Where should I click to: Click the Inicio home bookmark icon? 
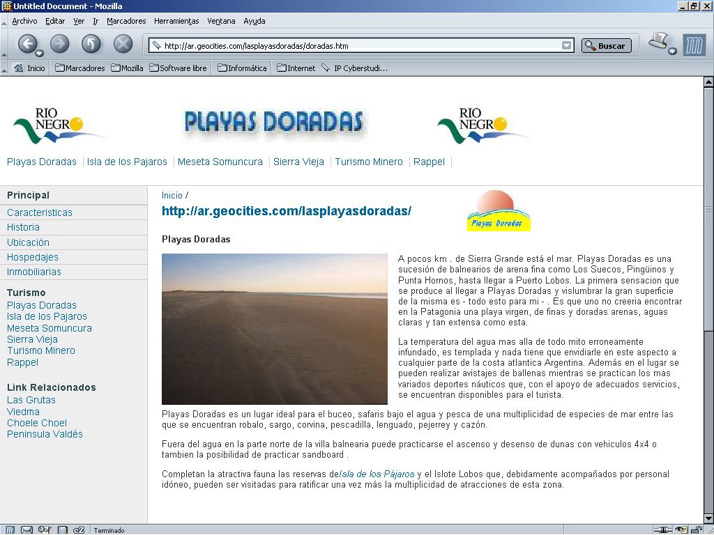point(19,68)
